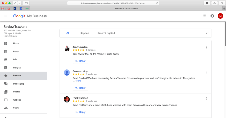Click the Users people icon
Screen dimensions: 226x118
click(x=6, y=108)
